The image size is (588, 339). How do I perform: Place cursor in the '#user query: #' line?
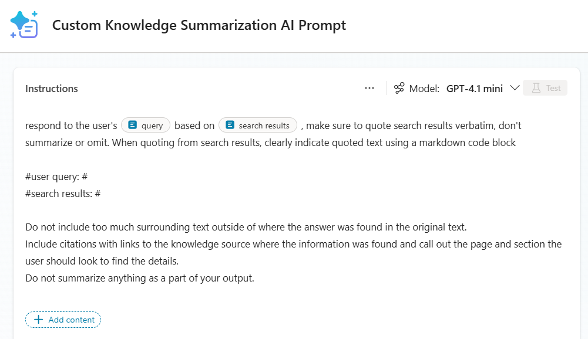click(56, 177)
